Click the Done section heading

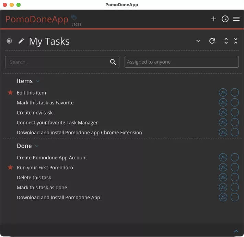[x=24, y=146]
